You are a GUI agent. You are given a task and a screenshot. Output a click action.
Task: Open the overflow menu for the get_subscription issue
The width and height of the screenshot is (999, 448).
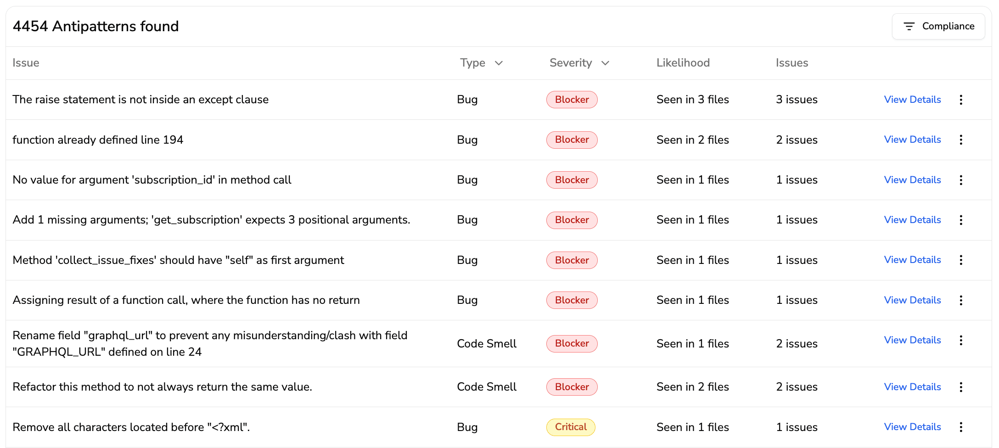(961, 220)
